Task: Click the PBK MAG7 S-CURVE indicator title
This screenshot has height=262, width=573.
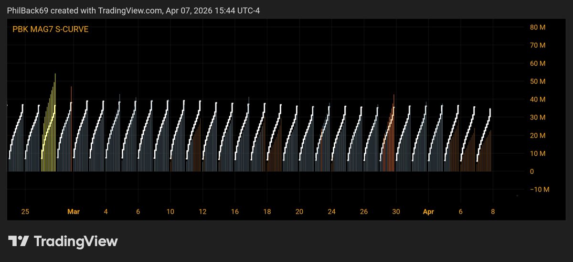Action: 50,30
